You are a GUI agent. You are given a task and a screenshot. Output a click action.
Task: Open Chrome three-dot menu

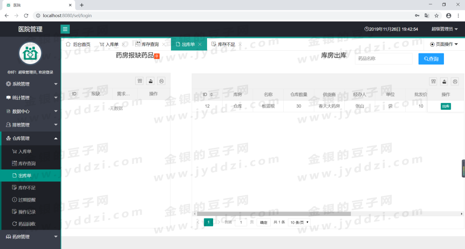(458, 15)
